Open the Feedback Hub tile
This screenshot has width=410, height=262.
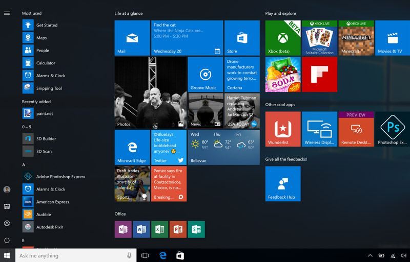(283, 183)
